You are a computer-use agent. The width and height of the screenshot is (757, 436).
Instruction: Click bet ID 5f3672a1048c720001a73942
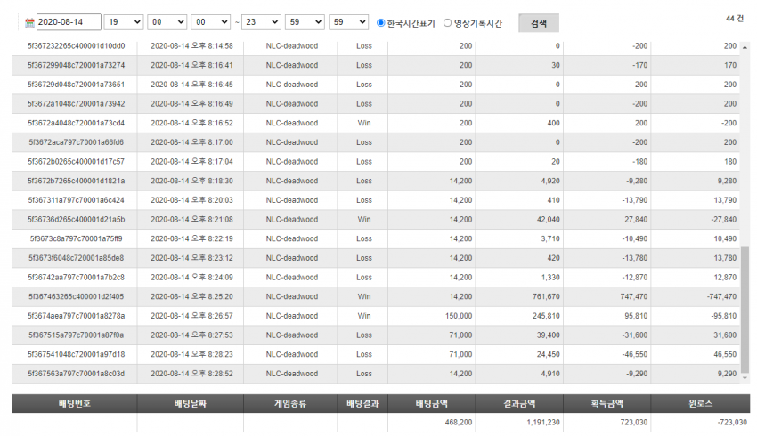[77, 104]
